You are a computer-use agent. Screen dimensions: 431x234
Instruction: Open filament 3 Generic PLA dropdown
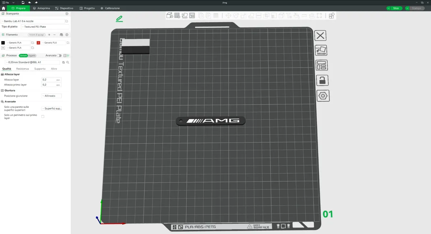18,48
